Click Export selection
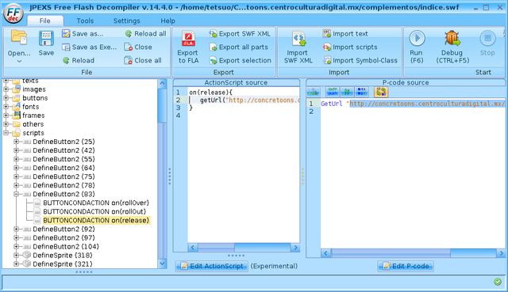 pyautogui.click(x=240, y=60)
